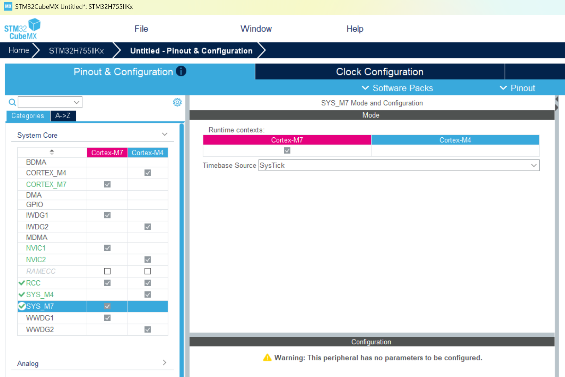Switch to the Clock Configuration tab

[380, 72]
